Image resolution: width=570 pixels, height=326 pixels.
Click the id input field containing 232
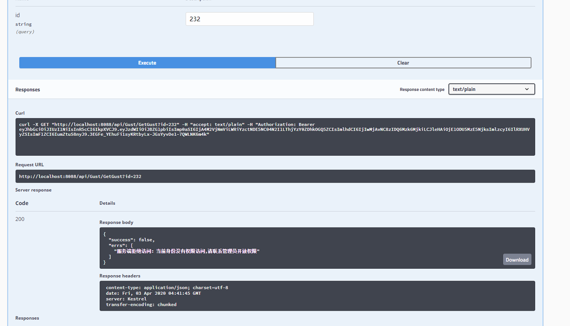pyautogui.click(x=249, y=19)
